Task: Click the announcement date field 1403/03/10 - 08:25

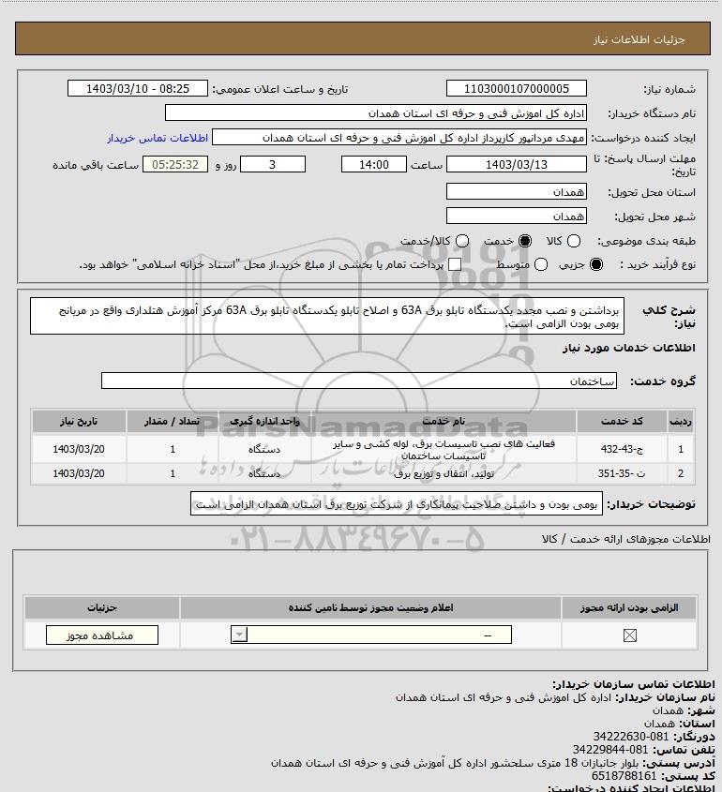Action: (138, 88)
